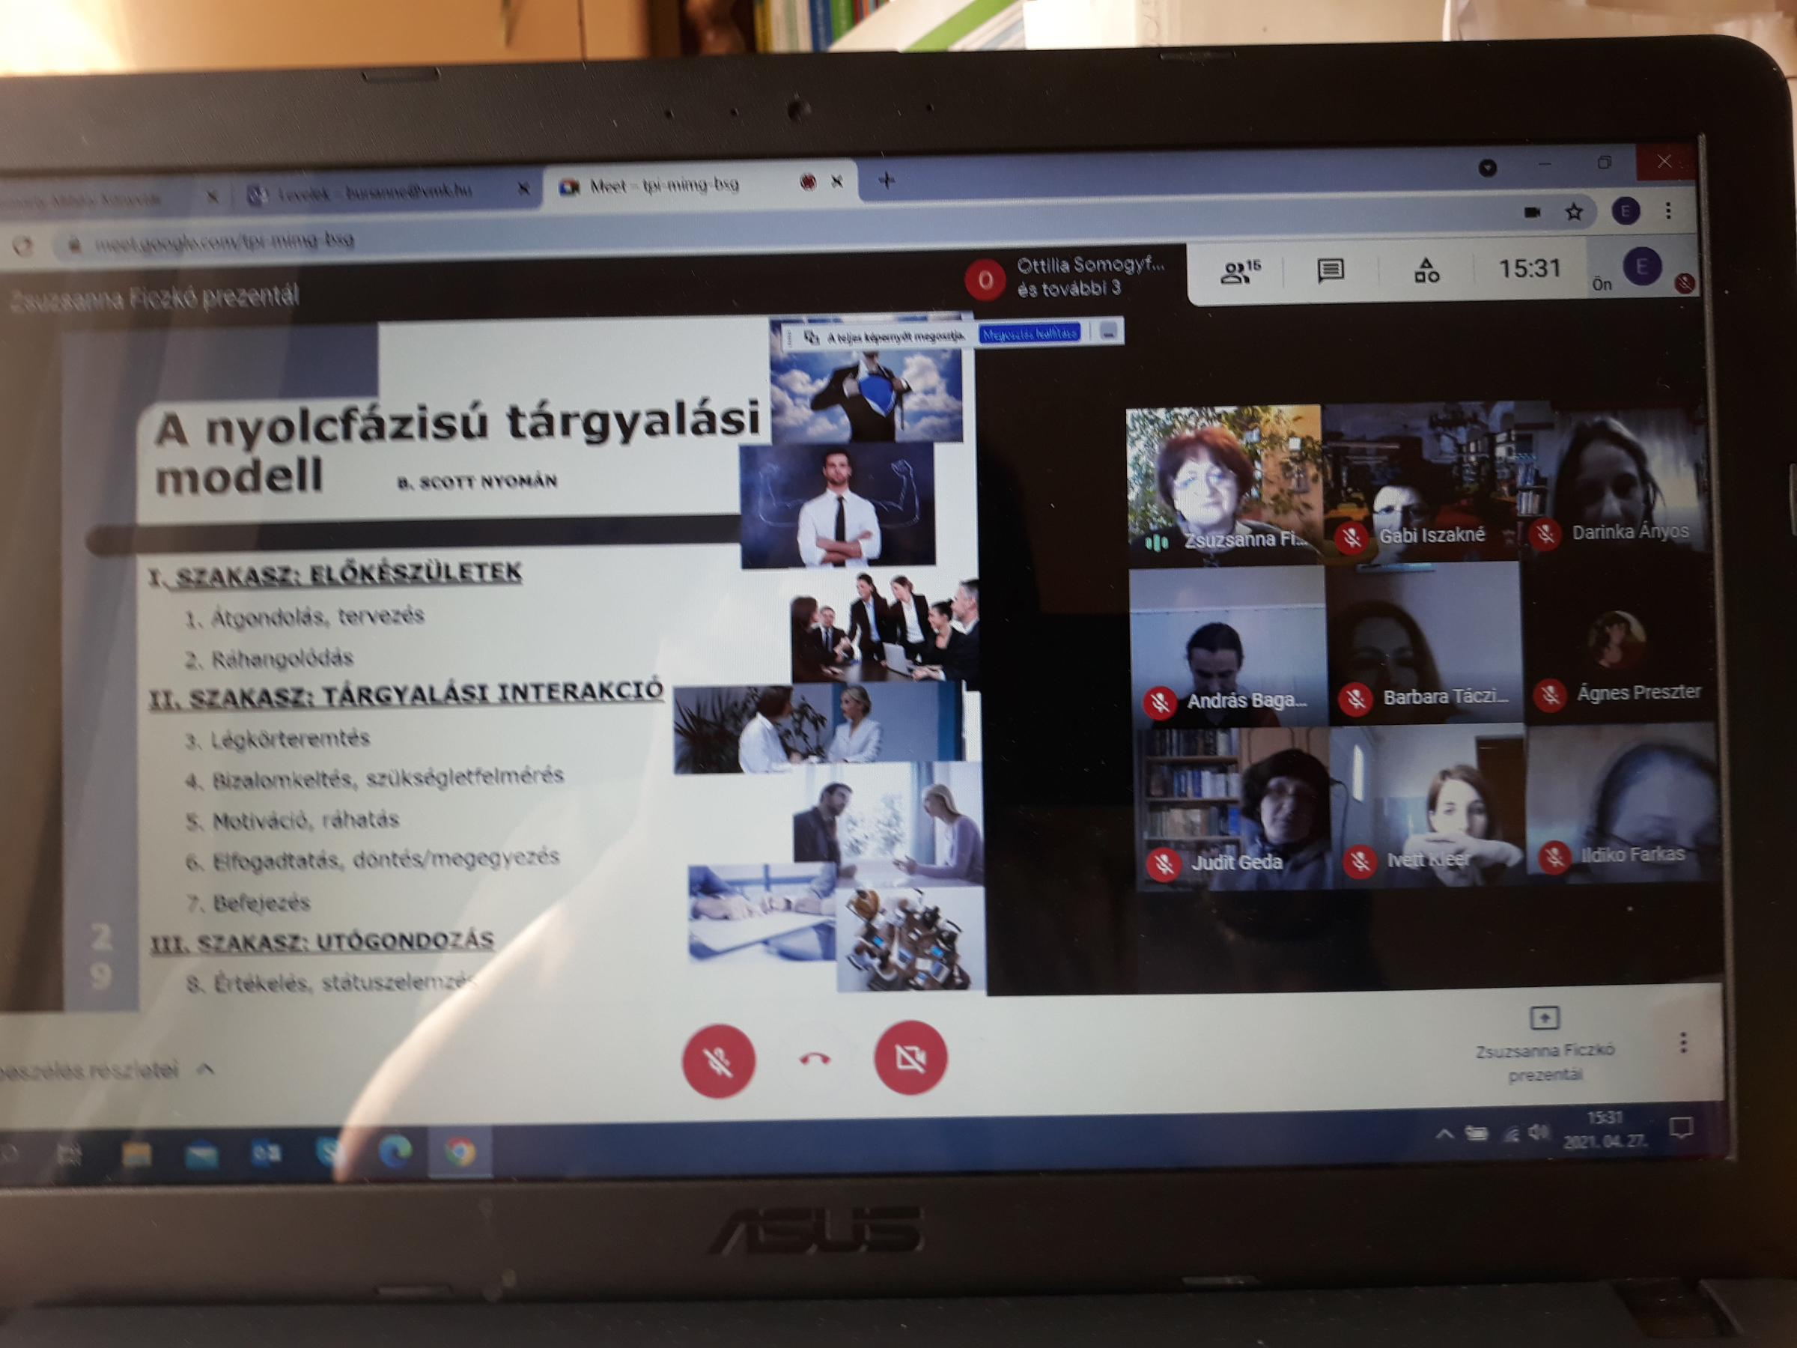The height and width of the screenshot is (1348, 1797).
Task: Close the Levelek mail tab
Action: click(523, 189)
